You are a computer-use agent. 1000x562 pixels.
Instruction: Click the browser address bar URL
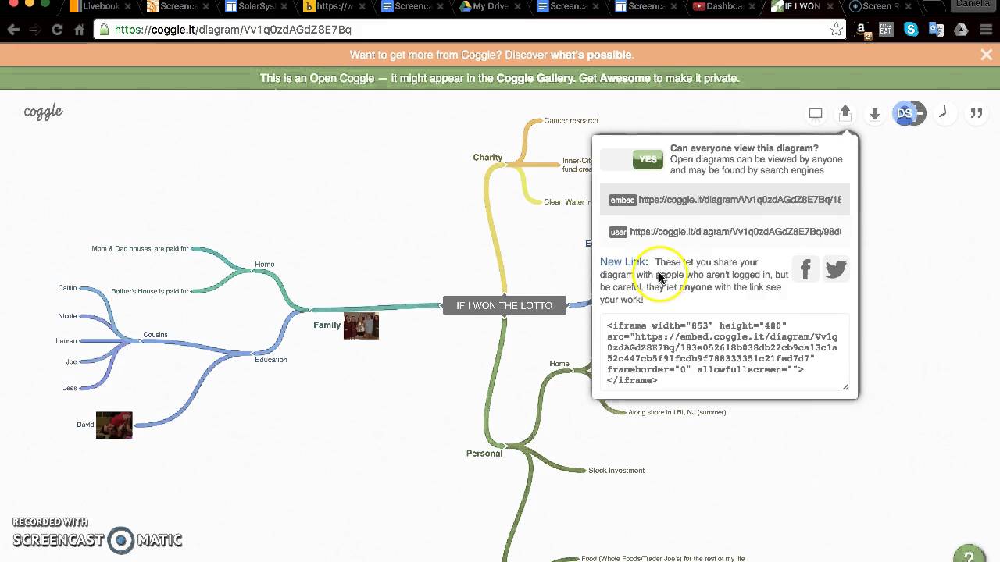pyautogui.click(x=233, y=30)
